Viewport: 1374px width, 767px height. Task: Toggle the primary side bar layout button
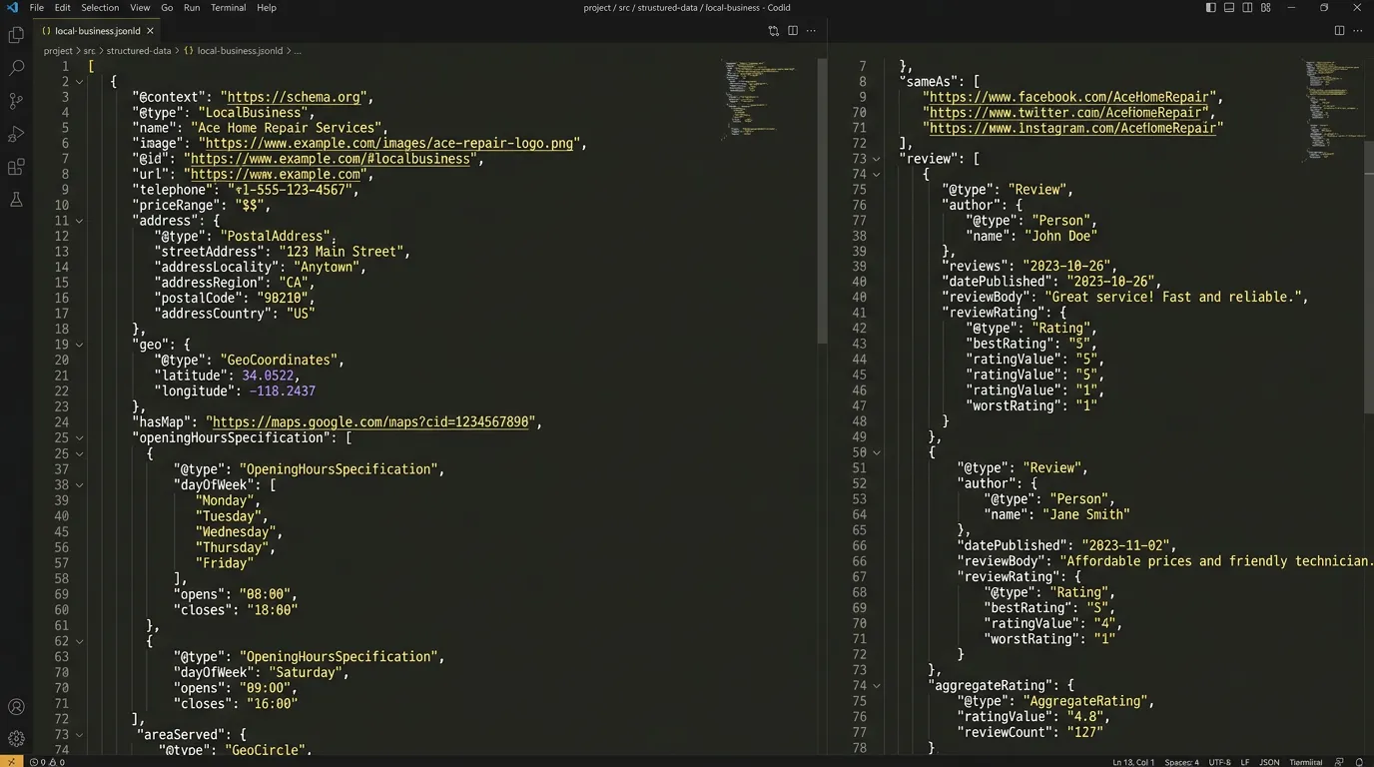pos(1211,7)
